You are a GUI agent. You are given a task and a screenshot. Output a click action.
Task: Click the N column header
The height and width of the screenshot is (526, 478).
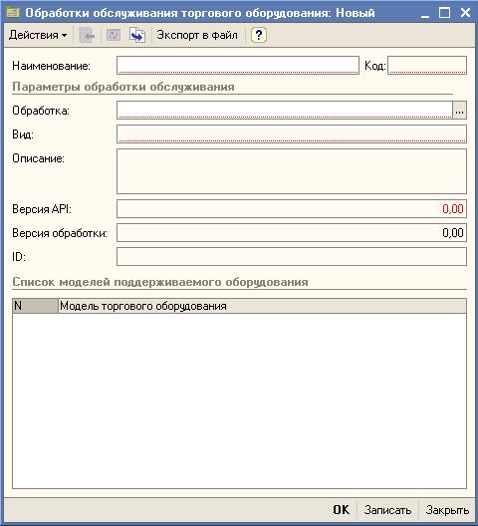click(35, 306)
